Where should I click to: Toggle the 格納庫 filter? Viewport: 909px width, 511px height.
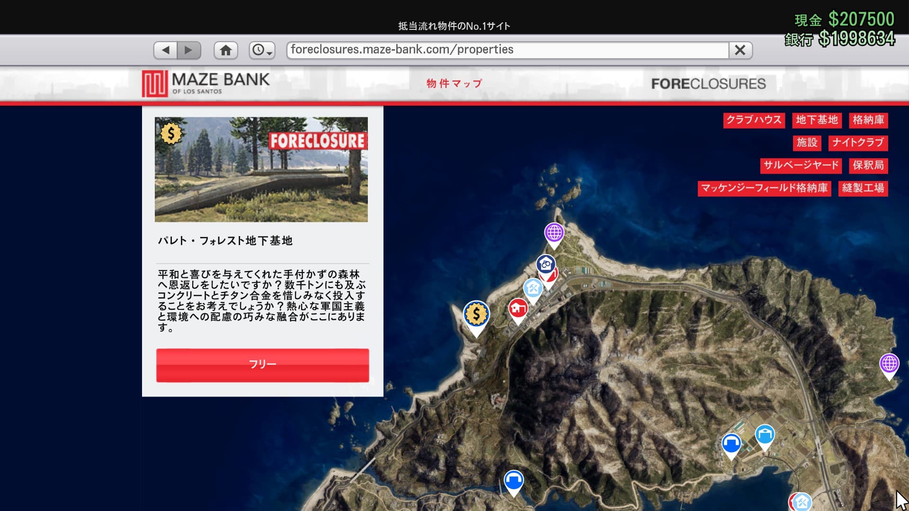pyautogui.click(x=868, y=120)
